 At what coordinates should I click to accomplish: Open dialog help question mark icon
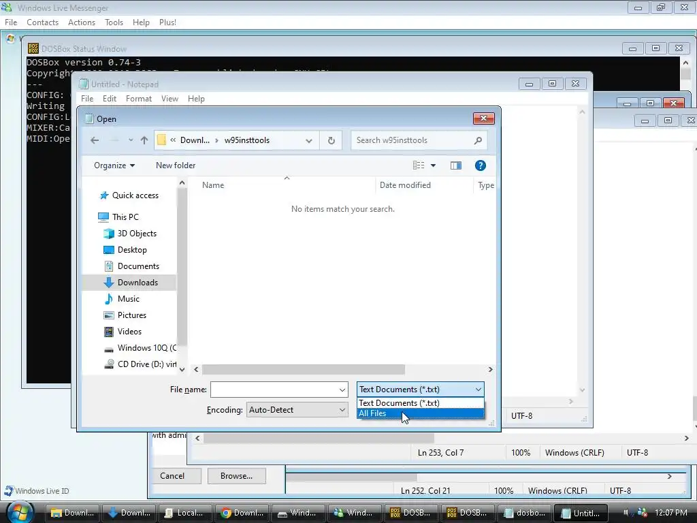pyautogui.click(x=480, y=165)
